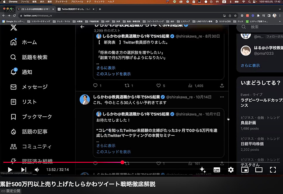
Task: Open the 不動産投資 bookmark folder
Action: 92,21
